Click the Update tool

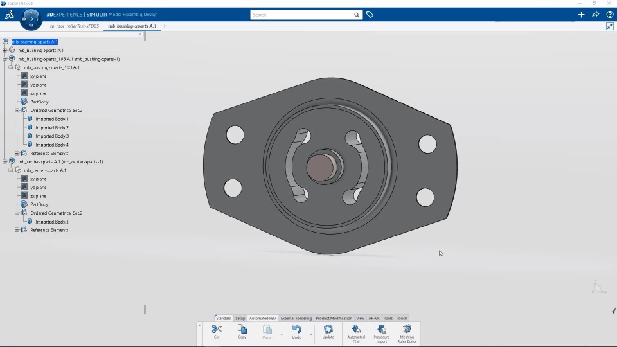click(328, 332)
